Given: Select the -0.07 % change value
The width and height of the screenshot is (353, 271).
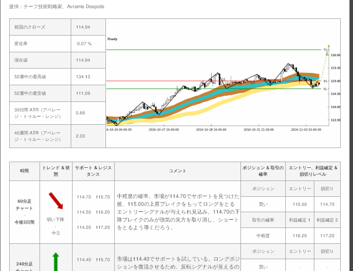Looking at the screenshot, I should point(84,43).
